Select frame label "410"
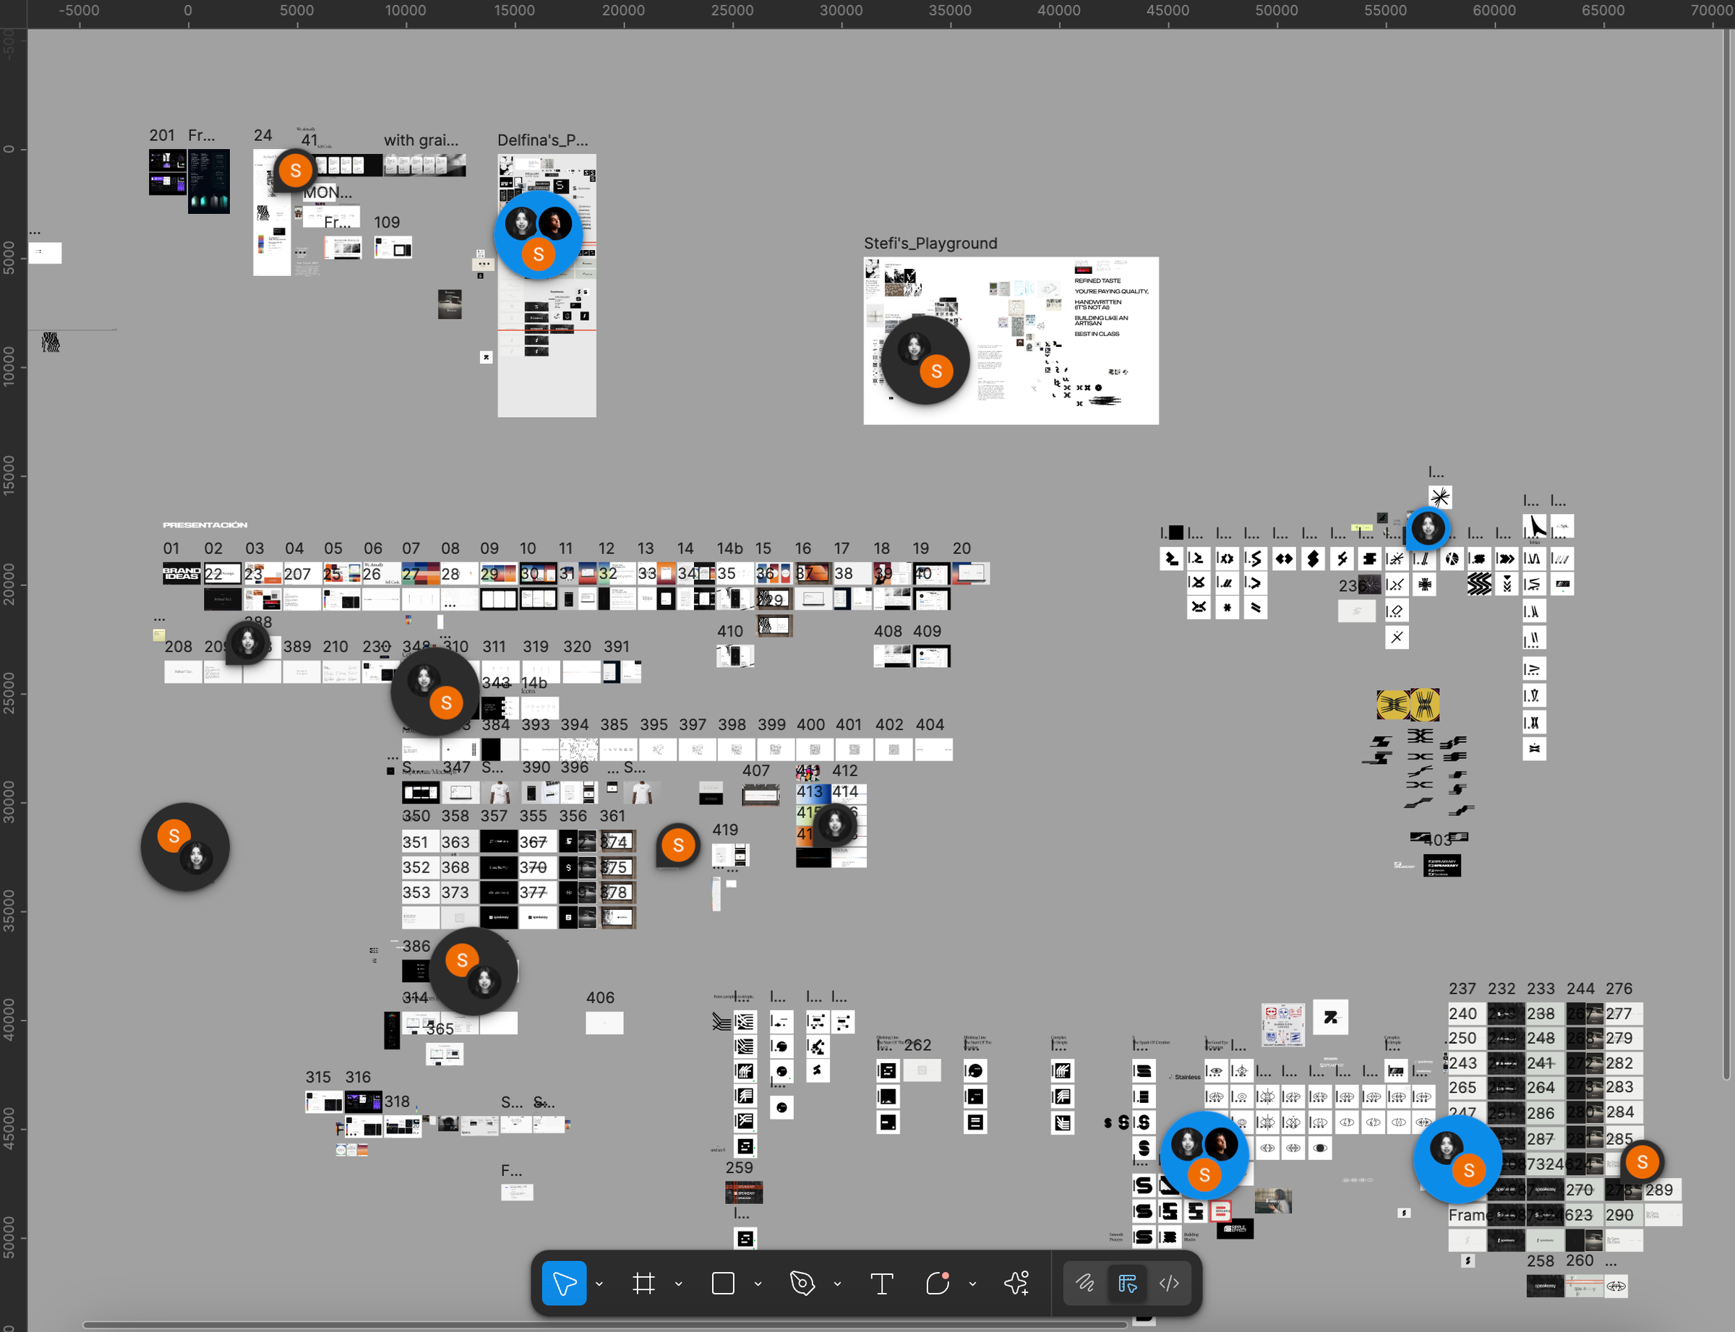Screen dimensions: 1735x1332 pos(730,631)
